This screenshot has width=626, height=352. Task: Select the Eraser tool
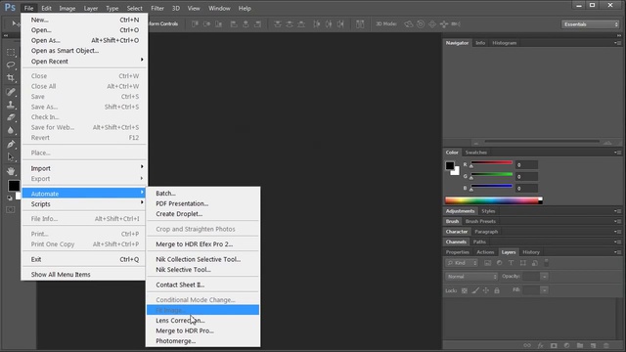tap(11, 117)
